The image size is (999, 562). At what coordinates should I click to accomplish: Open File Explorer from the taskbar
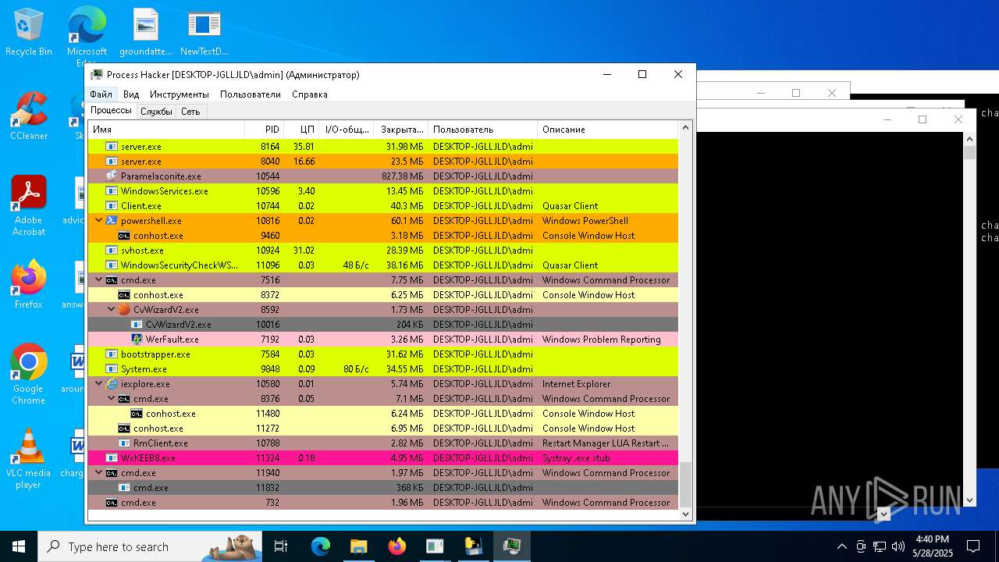tap(358, 546)
